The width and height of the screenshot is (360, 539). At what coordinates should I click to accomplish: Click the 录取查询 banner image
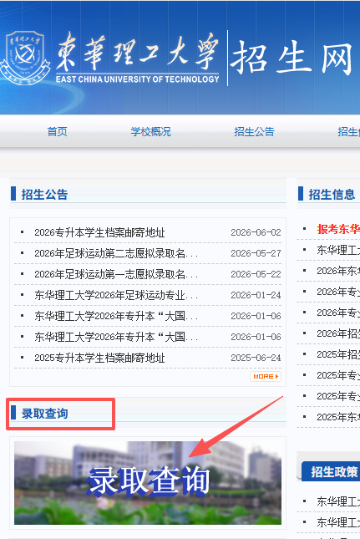pyautogui.click(x=148, y=483)
